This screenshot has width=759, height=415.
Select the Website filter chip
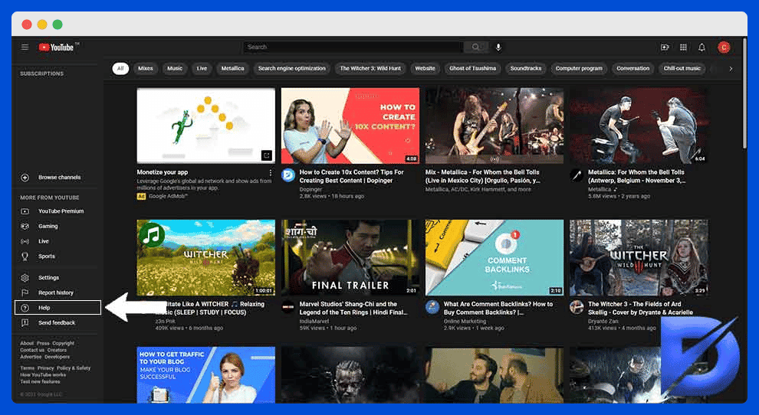coord(425,69)
